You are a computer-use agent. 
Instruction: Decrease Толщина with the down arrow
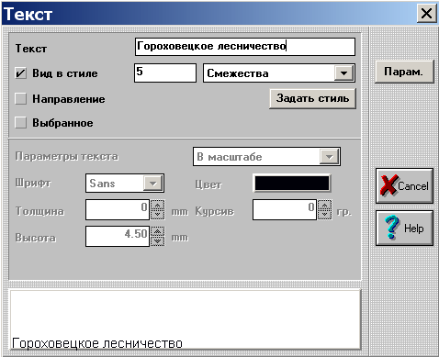(x=158, y=215)
